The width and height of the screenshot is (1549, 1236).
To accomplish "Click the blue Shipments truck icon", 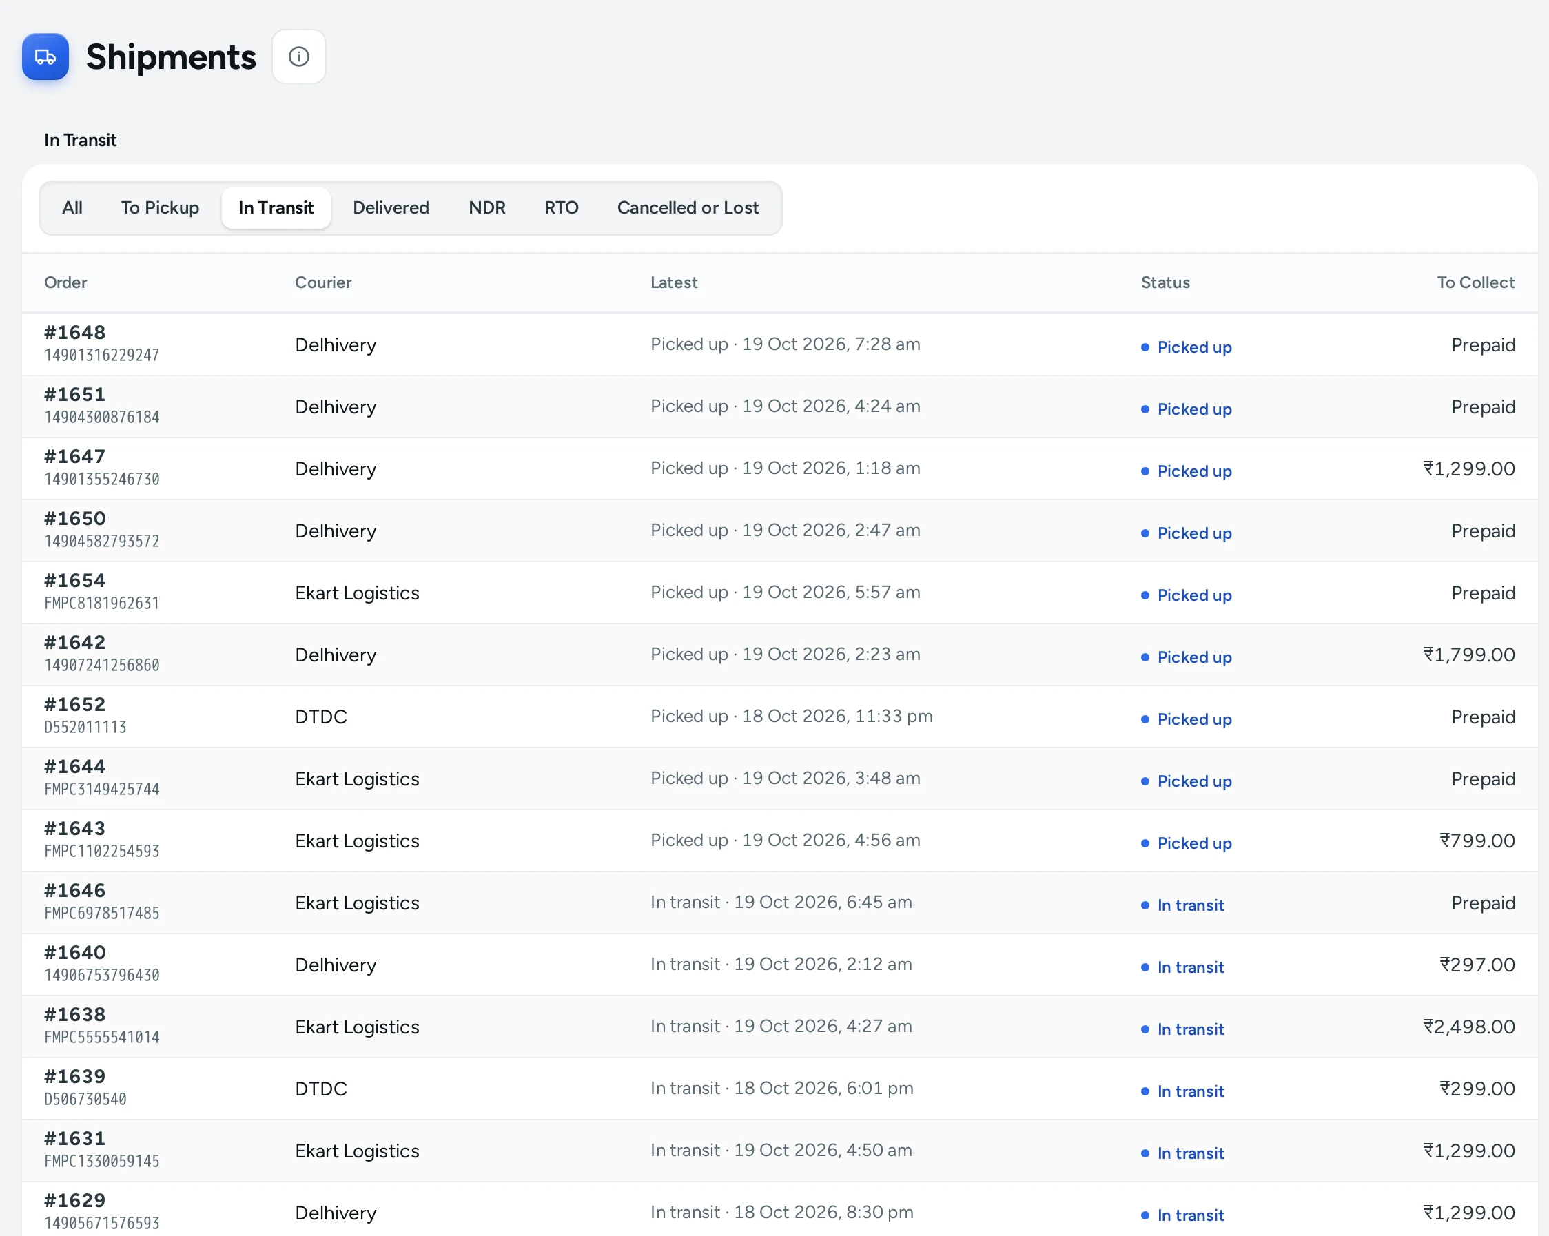I will pyautogui.click(x=45, y=56).
